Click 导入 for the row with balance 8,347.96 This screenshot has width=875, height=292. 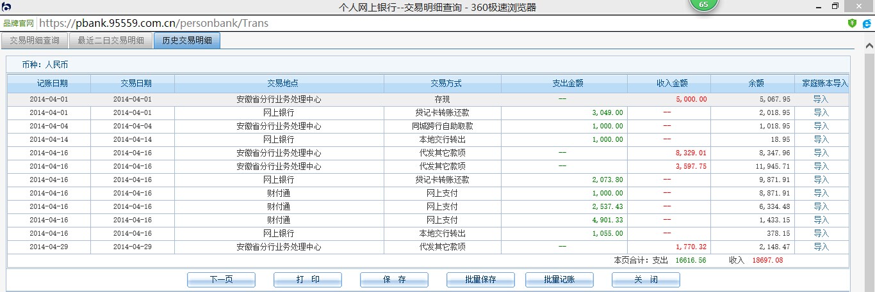(x=821, y=153)
